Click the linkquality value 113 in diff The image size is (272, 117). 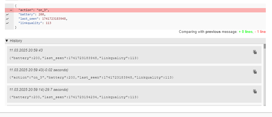pos(49,23)
